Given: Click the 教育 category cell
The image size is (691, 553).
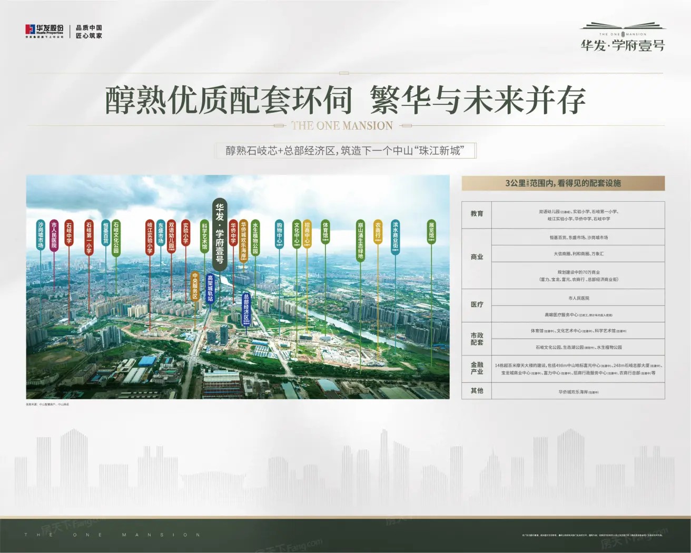Looking at the screenshot, I should click(x=477, y=214).
